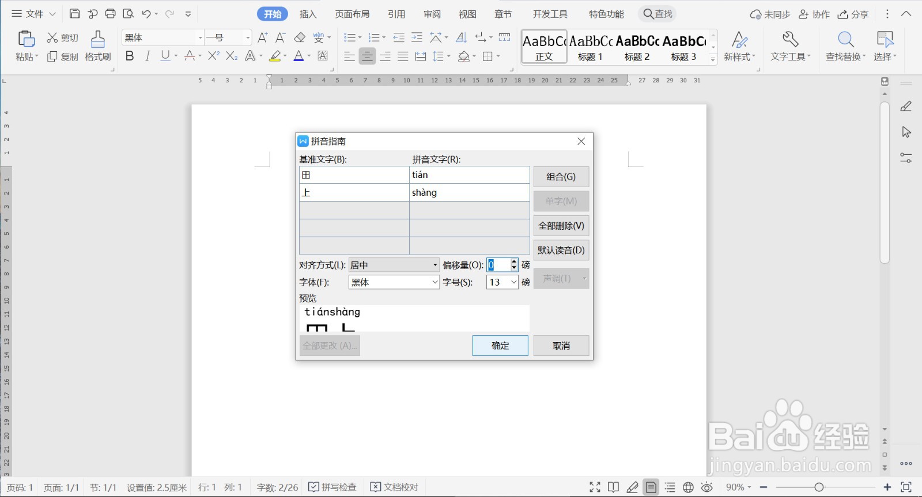This screenshot has width=922, height=497.
Task: Open the font name dropdown showing 黑体 in ribbon
Action: point(200,38)
